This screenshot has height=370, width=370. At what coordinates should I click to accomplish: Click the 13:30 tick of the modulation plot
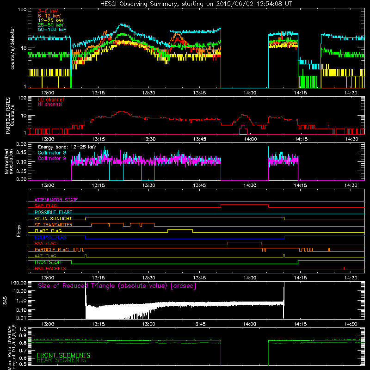tap(149, 185)
